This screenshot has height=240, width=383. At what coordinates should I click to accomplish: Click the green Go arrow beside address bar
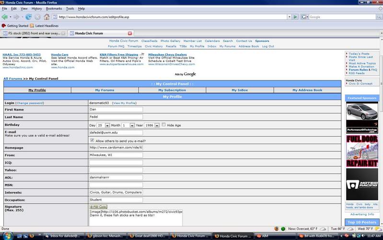[x=295, y=17]
